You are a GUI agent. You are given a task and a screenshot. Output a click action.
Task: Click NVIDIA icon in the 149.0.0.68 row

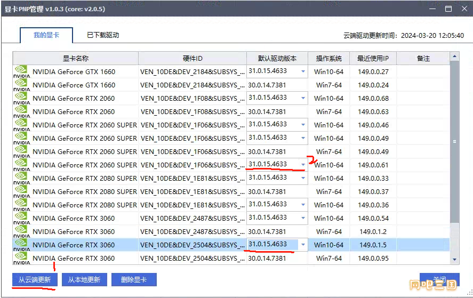point(21,98)
